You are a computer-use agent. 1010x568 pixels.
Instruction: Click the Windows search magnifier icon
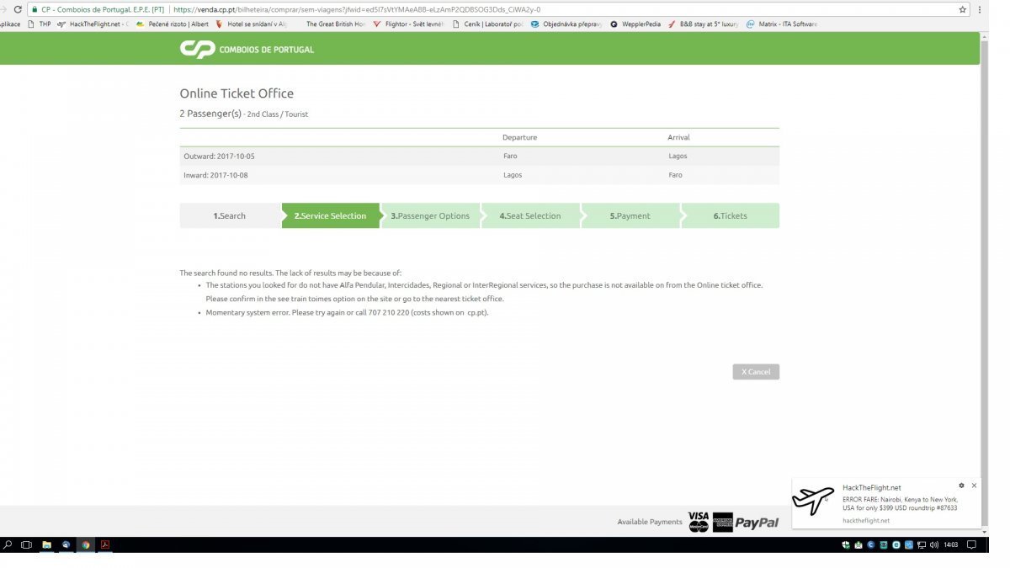(x=8, y=544)
